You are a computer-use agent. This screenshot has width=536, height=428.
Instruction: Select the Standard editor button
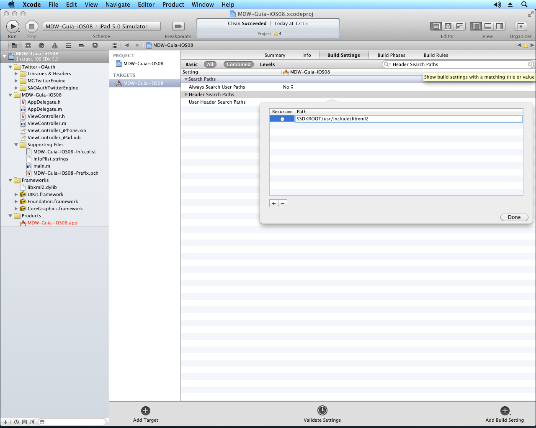(436, 26)
